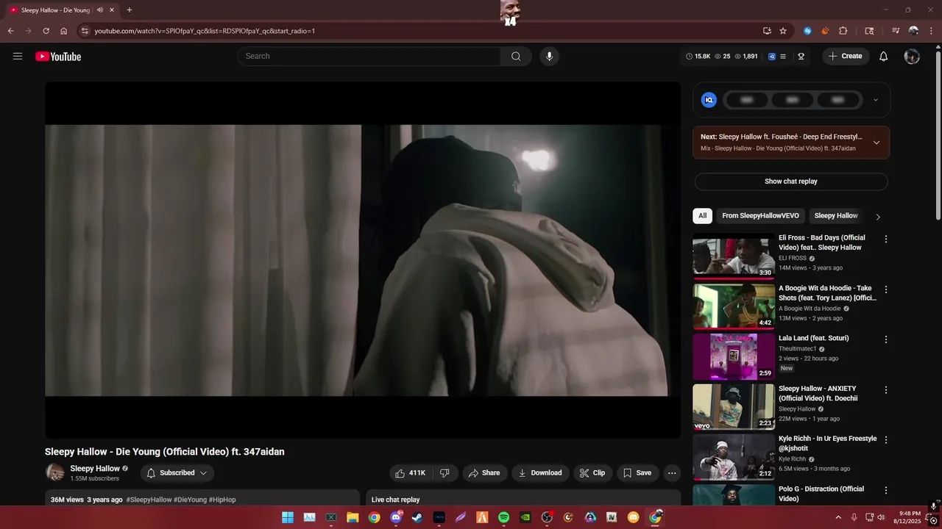The width and height of the screenshot is (942, 529).
Task: Open a new browser tab
Action: 130,10
